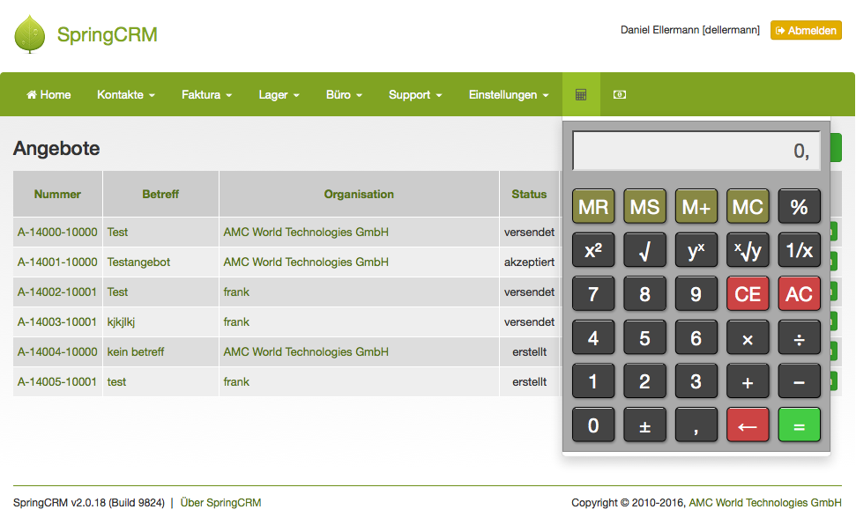Click calculator digit 0
Image resolution: width=856 pixels, height=517 pixels.
point(593,425)
